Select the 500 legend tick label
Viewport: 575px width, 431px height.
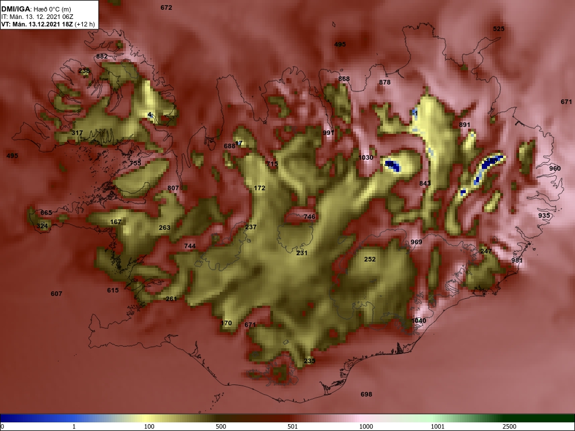point(221,426)
